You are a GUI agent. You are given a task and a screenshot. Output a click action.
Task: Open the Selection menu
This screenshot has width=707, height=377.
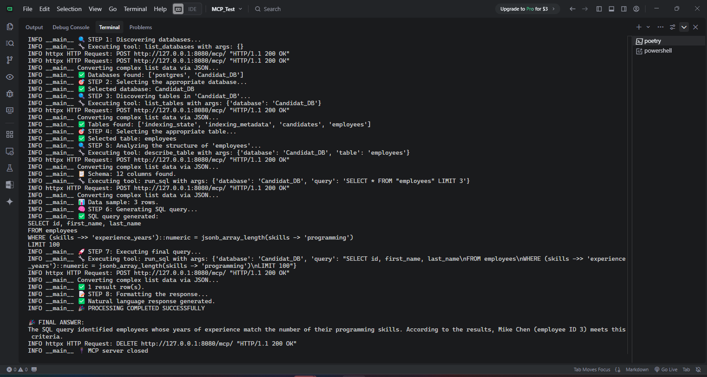(x=69, y=9)
